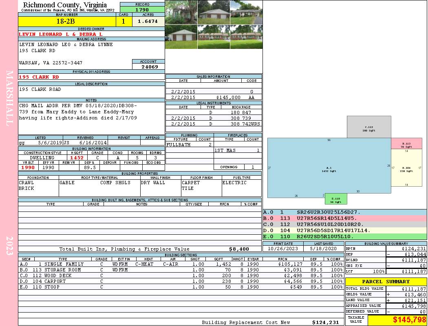Click the green record number 1790 field
Viewport: 428px width, 326px height.
[142, 9]
